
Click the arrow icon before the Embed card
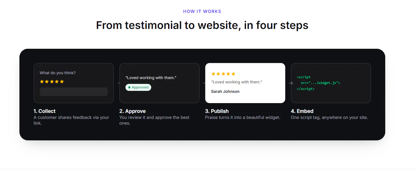291,83
